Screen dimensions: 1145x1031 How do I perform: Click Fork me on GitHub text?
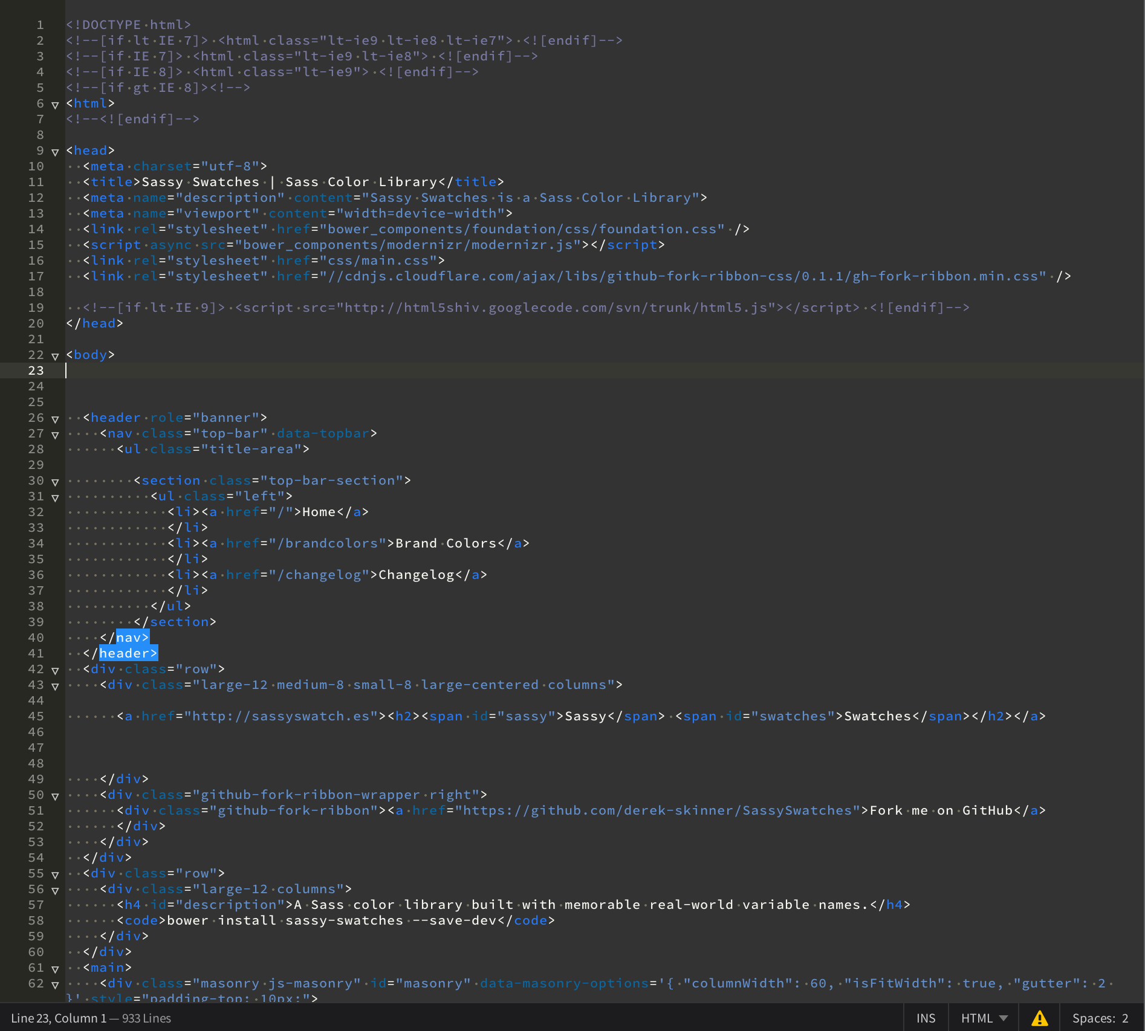coord(941,810)
